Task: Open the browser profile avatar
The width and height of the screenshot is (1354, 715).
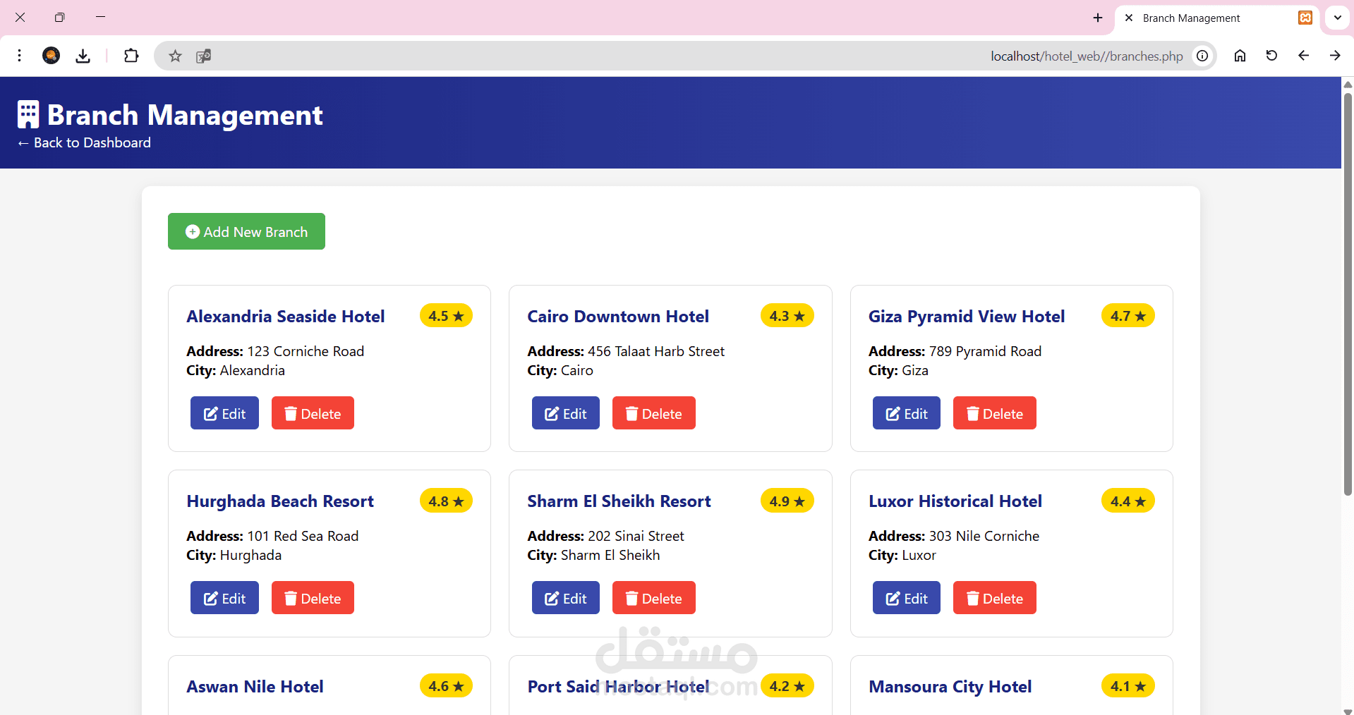Action: click(51, 56)
